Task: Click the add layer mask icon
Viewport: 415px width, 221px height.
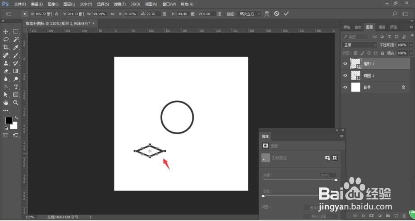Action: point(371,216)
